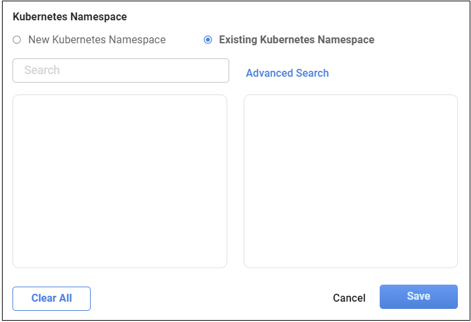Screen dimensions: 471x322
Task: Focus the Search input field
Action: point(121,71)
